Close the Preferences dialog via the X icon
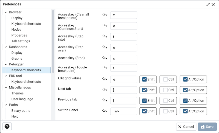 (213, 4)
